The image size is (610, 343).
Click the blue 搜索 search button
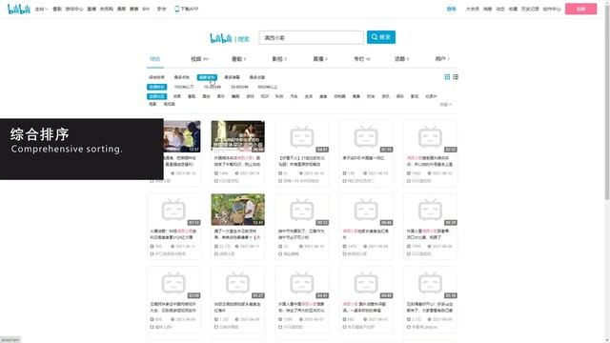coord(381,37)
